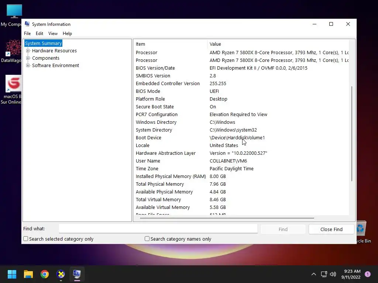This screenshot has width=378, height=283.
Task: Select the System Directory row
Action: click(x=241, y=130)
